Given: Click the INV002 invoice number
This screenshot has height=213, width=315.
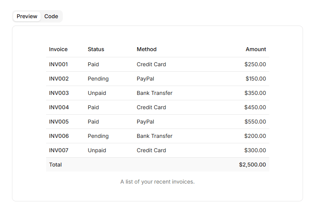Looking at the screenshot, I should click(x=59, y=79).
